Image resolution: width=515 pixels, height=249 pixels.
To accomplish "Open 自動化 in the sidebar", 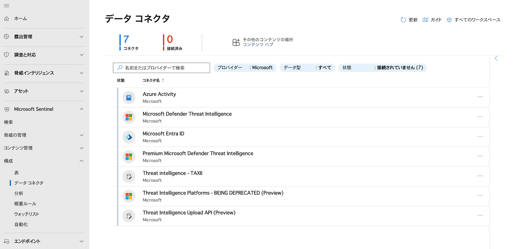I will pos(21,224).
